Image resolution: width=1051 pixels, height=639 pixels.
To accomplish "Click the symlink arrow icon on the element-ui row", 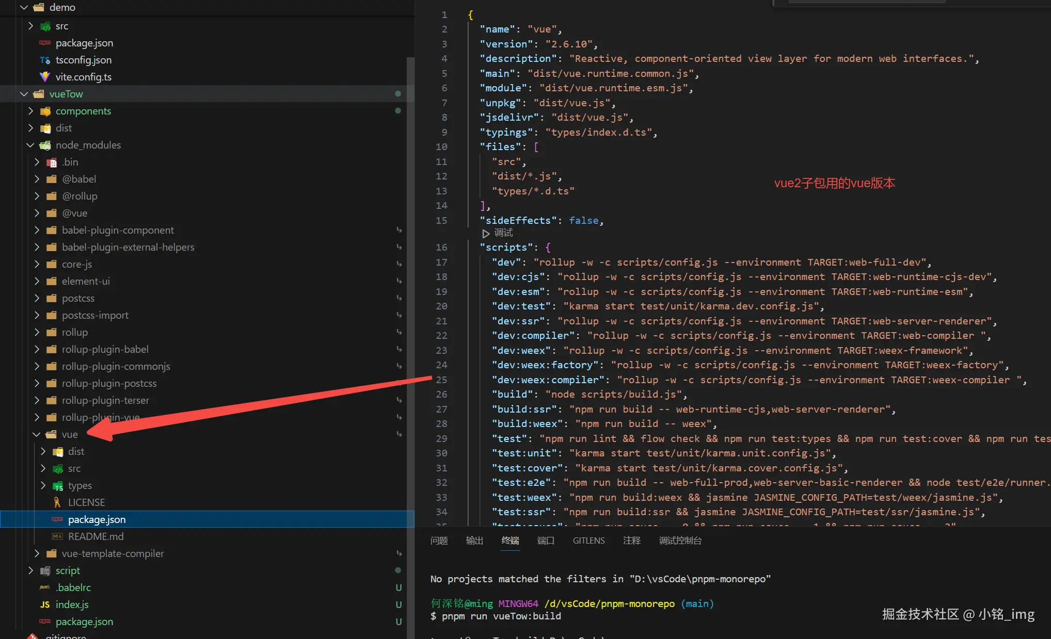I will pos(399,281).
